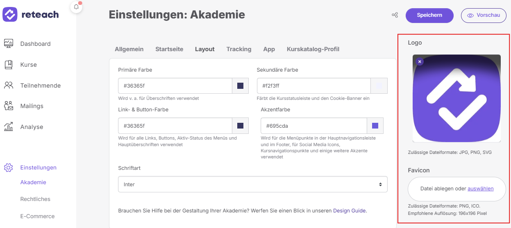Open the Design Guide link
The width and height of the screenshot is (511, 228).
click(x=349, y=210)
